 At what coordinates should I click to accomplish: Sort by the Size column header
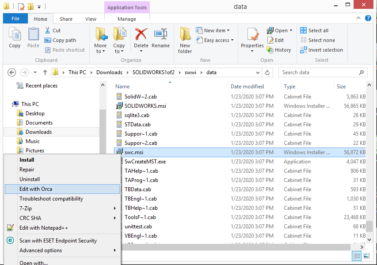(x=341, y=87)
